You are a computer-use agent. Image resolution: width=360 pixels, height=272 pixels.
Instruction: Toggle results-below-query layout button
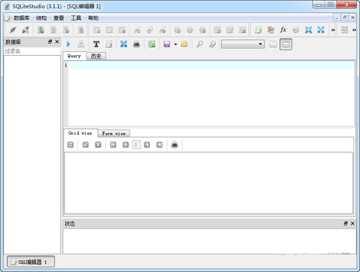(286, 44)
